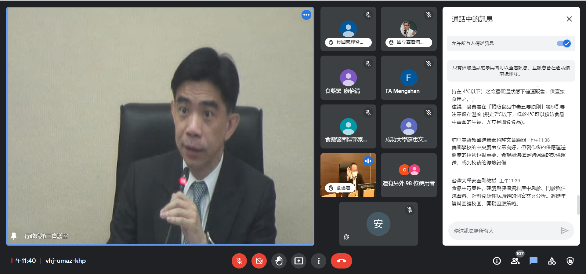Click the chat panel scrollbar
The height and width of the screenshot is (274, 586).
point(578,205)
